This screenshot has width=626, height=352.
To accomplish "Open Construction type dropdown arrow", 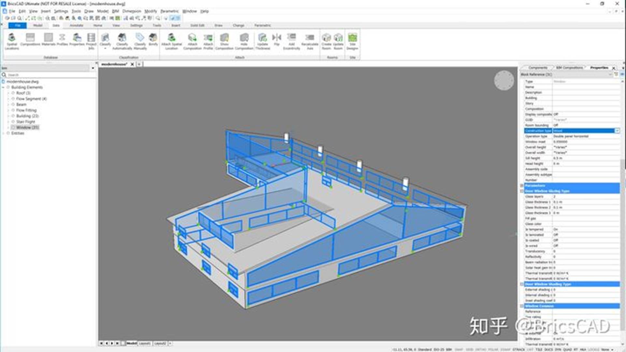I will coord(617,131).
